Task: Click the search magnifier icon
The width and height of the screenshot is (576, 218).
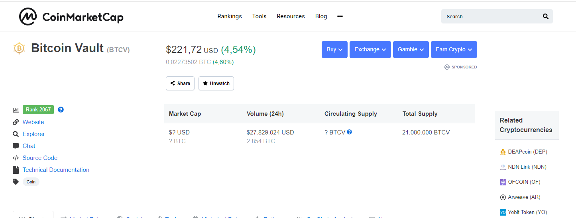Action: pyautogui.click(x=546, y=16)
